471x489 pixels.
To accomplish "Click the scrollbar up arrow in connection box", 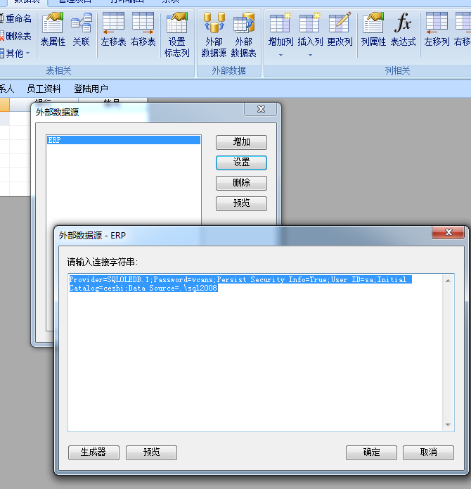I will click(x=448, y=281).
